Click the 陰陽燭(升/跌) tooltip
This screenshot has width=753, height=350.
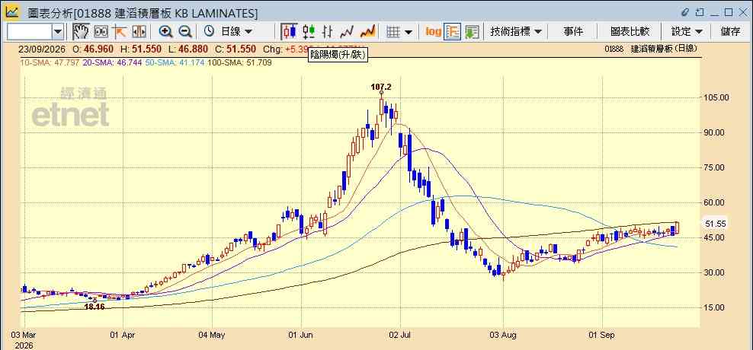click(338, 56)
